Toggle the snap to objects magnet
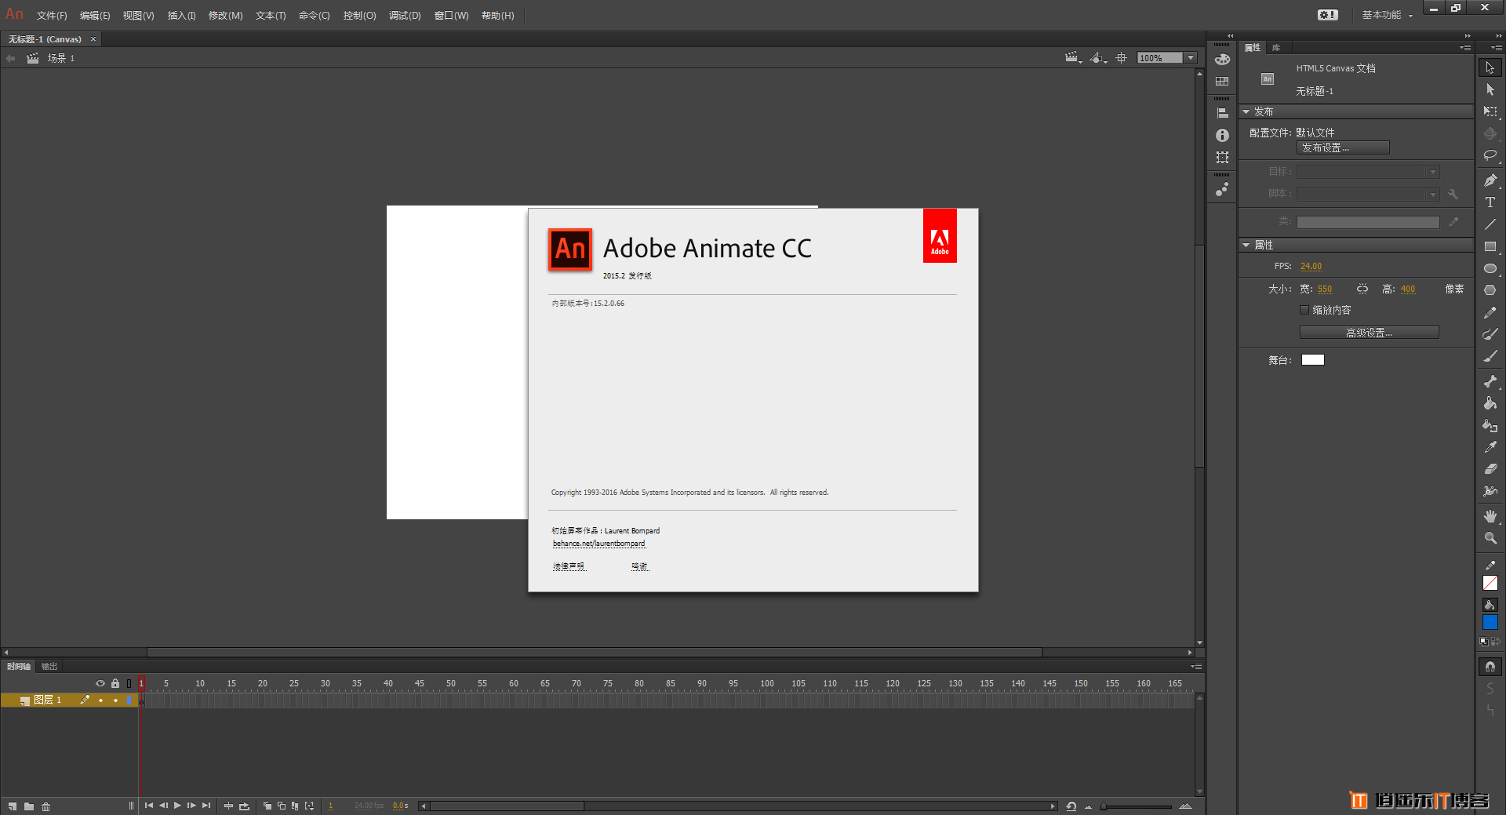The width and height of the screenshot is (1506, 815). pyautogui.click(x=1490, y=667)
